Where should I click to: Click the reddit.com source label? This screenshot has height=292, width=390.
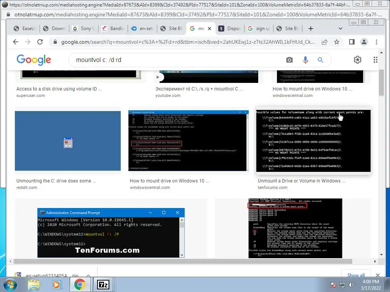coord(27,187)
